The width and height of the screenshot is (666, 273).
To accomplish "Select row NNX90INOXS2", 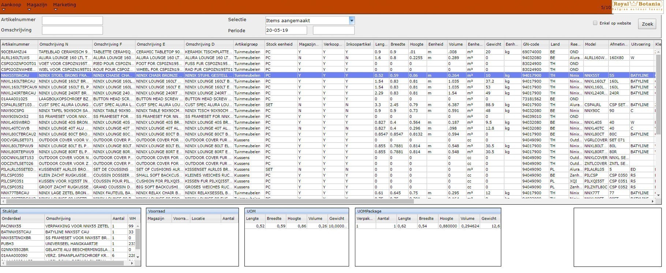I will coord(328,116).
